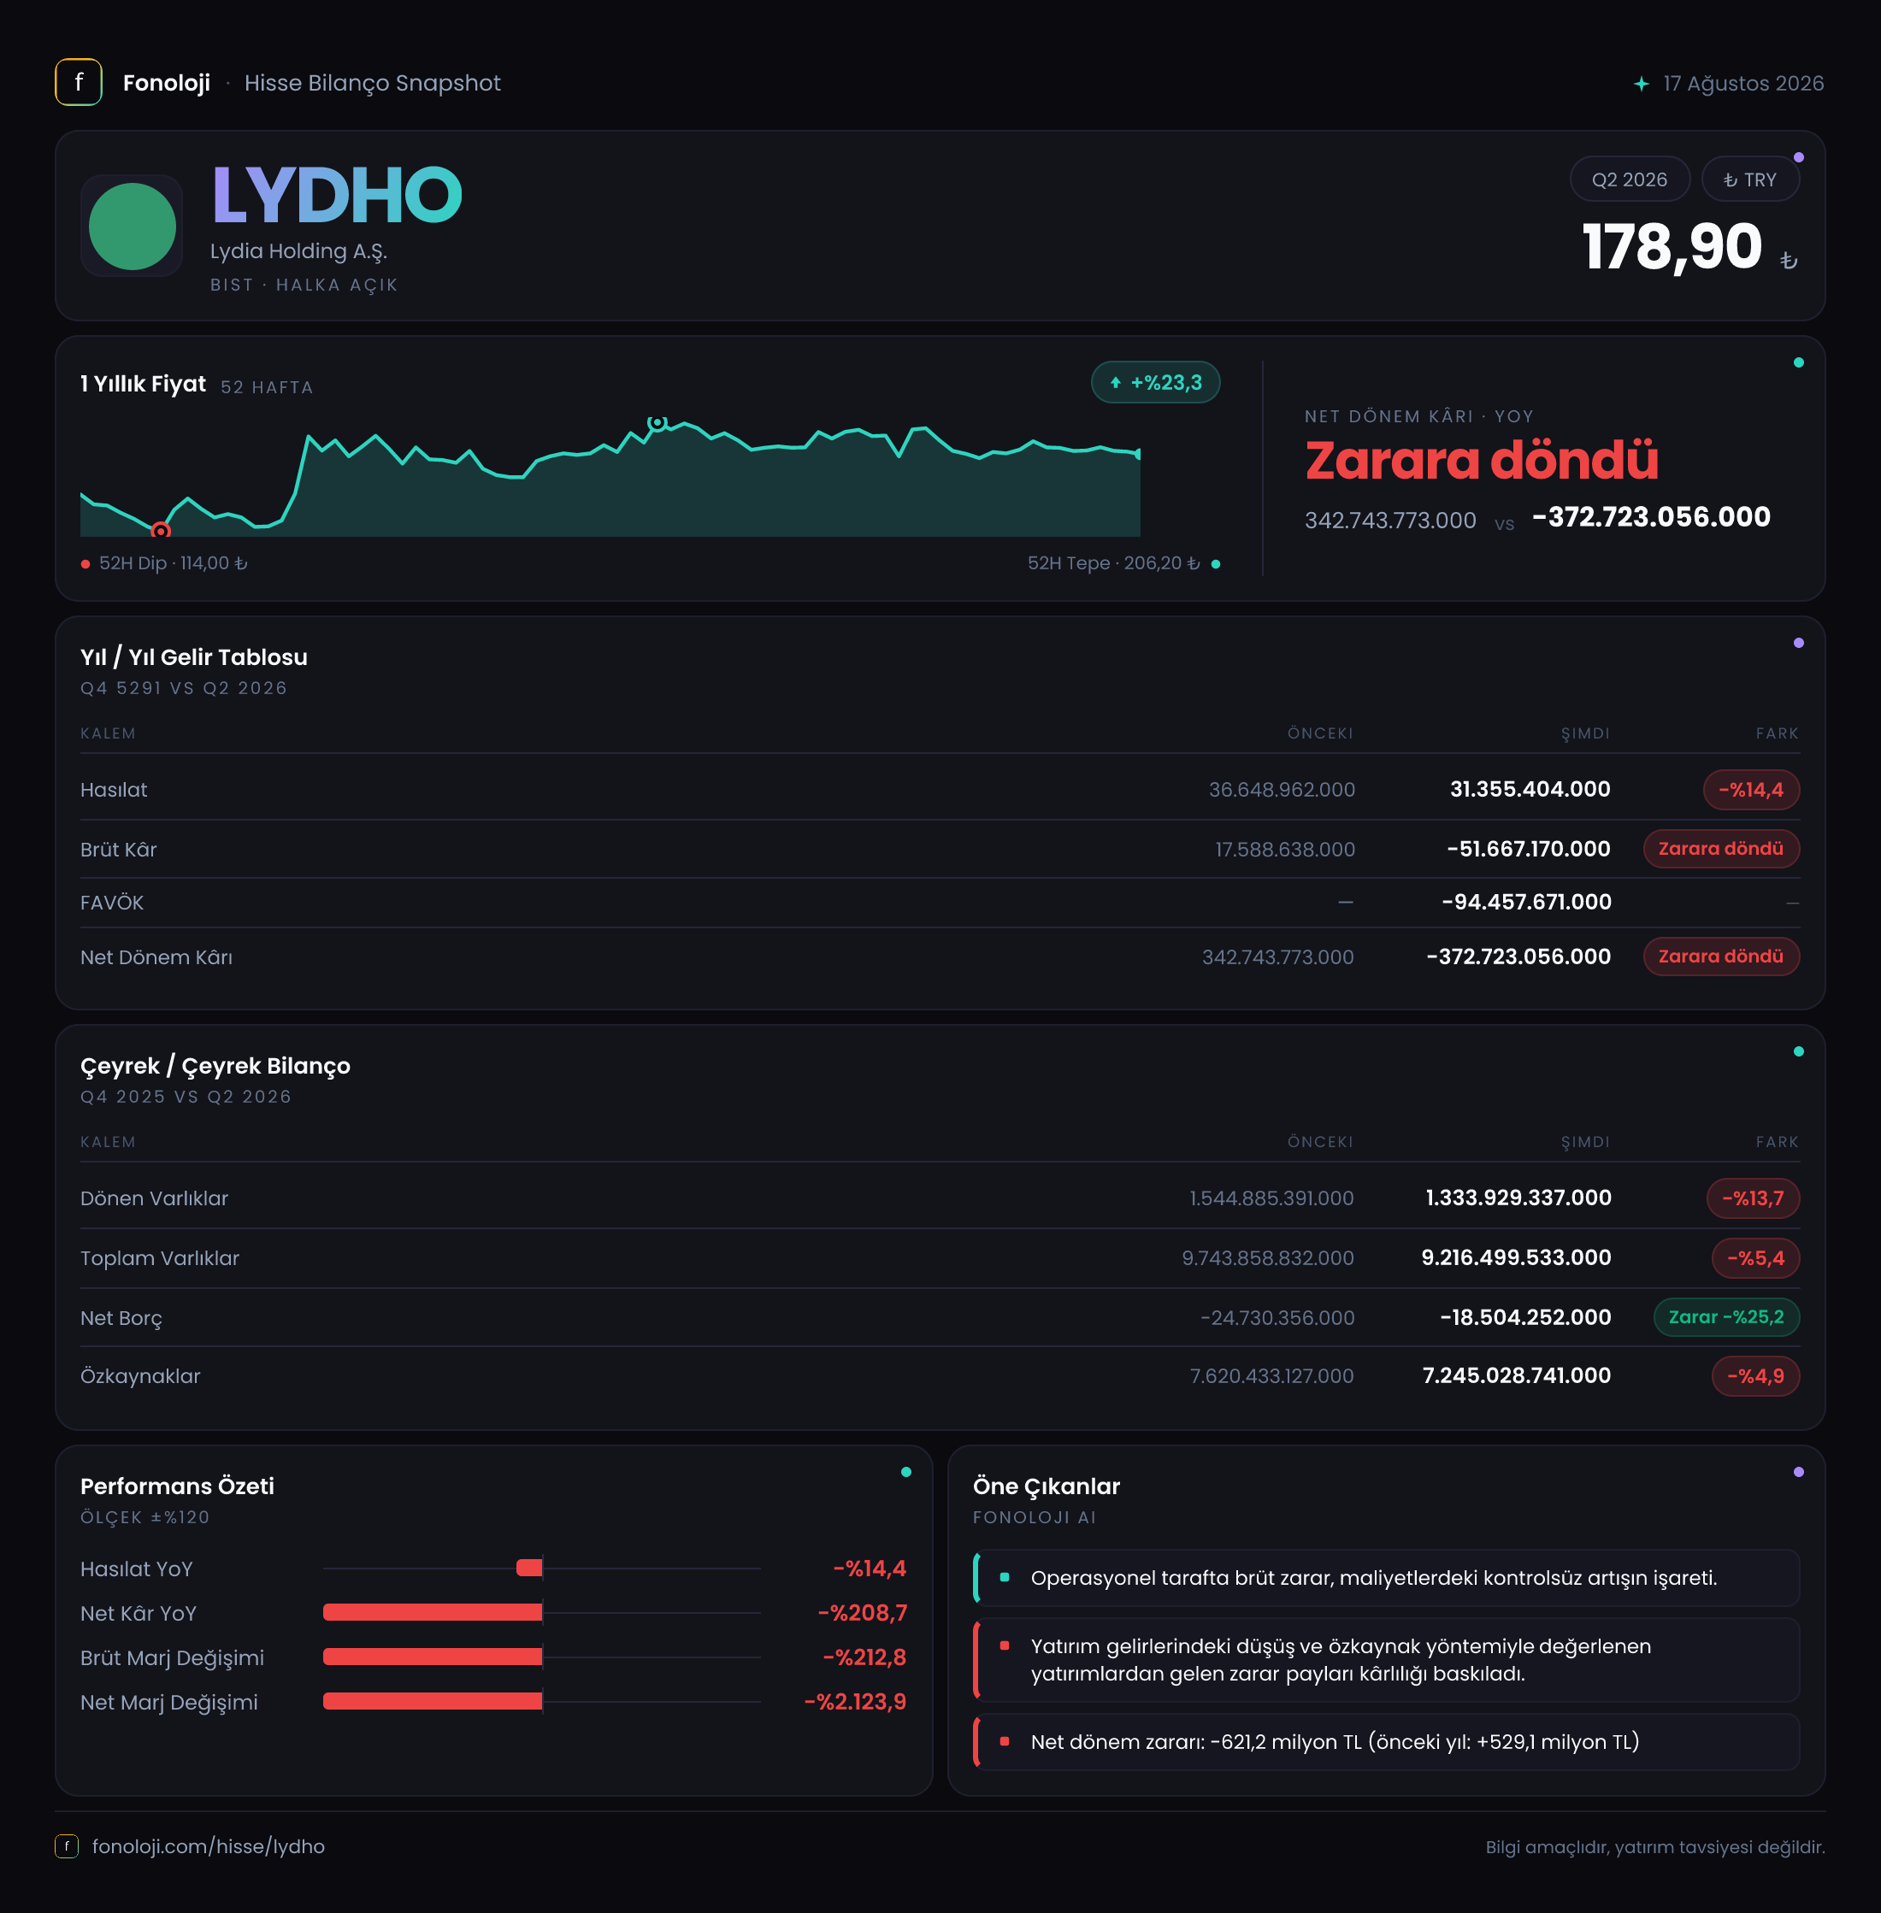Click Brüt Kâr 'Zarara döndü' badge
This screenshot has height=1913, width=1881.
pos(1721,848)
